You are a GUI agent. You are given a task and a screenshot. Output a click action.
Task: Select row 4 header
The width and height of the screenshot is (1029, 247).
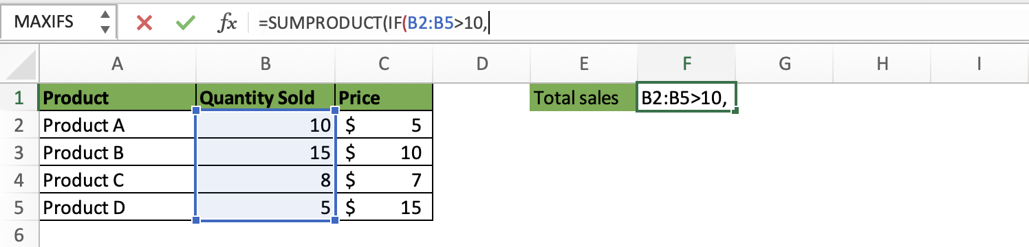pos(19,180)
